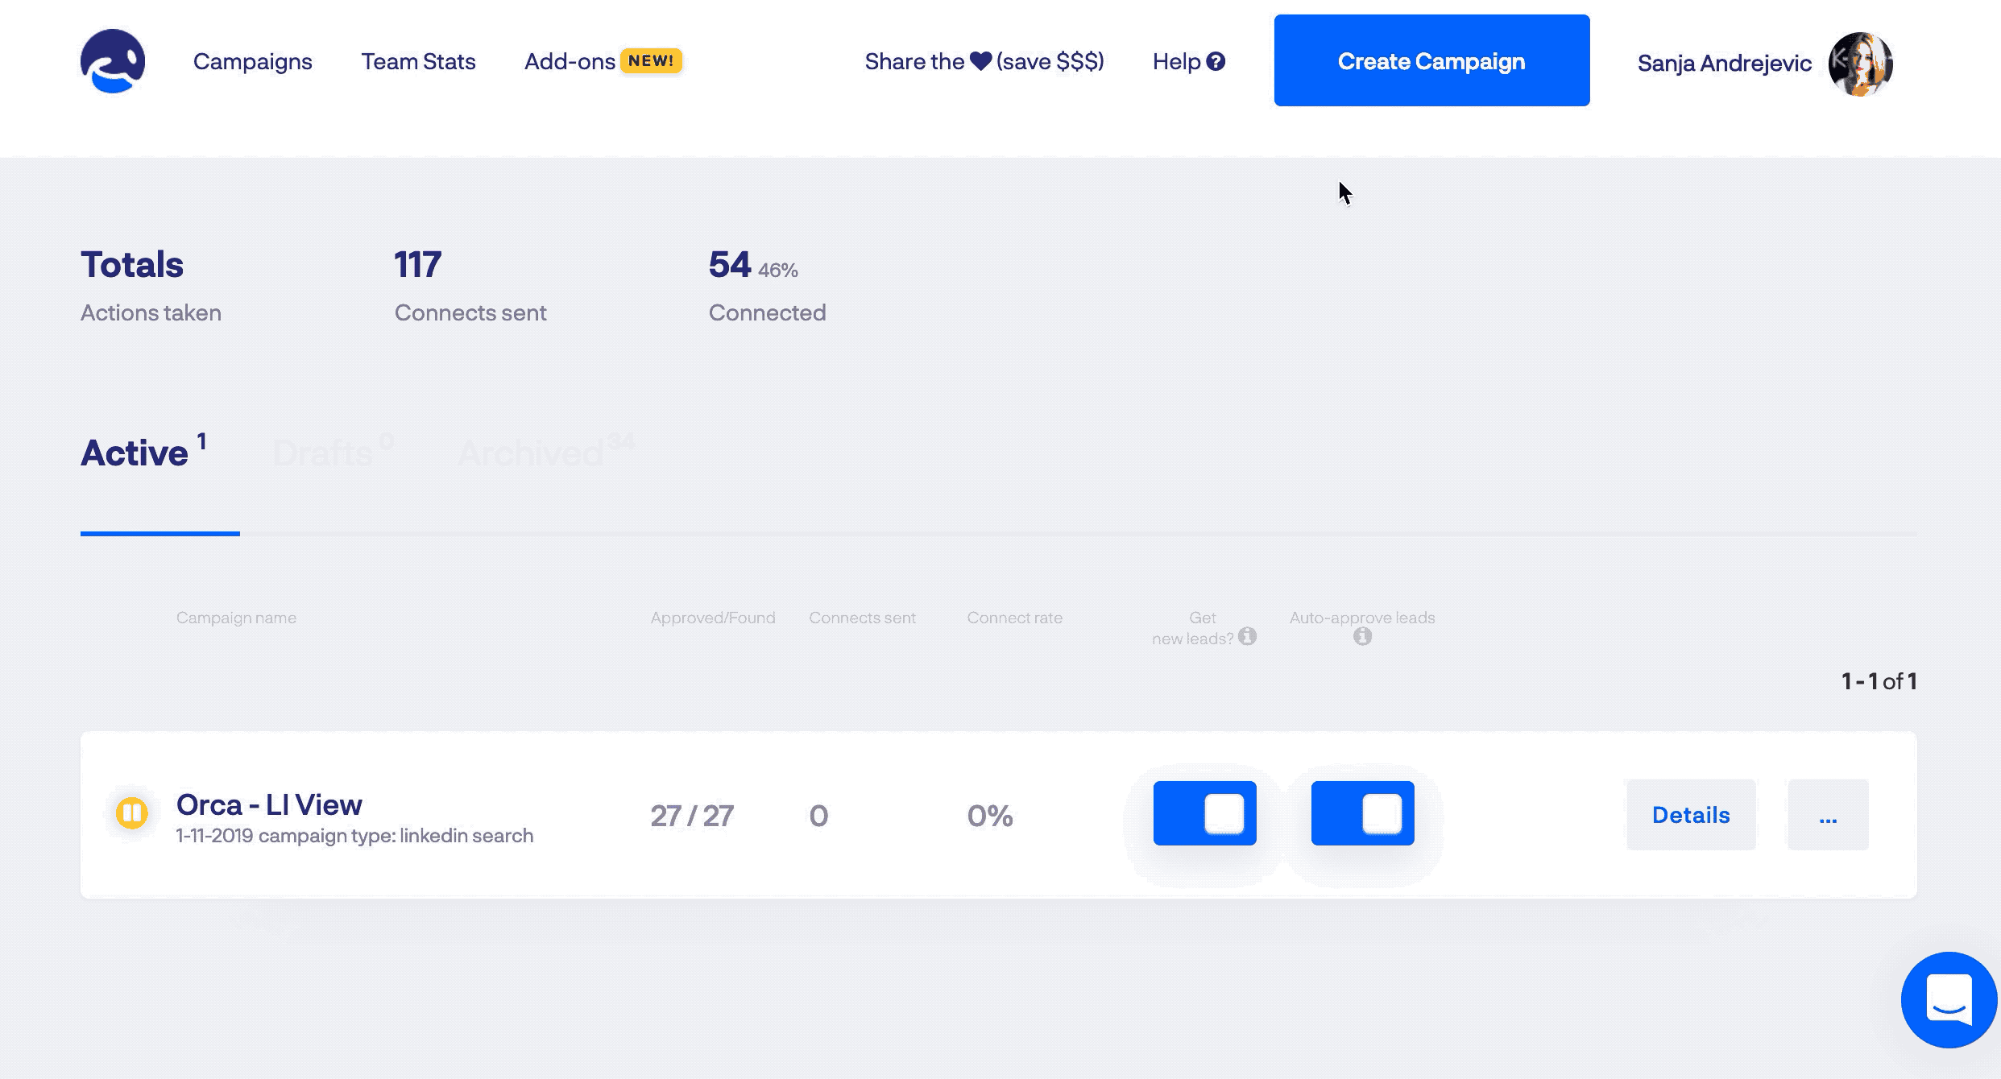Open Sanja Andrejevic account name
This screenshot has width=2001, height=1079.
click(1724, 63)
